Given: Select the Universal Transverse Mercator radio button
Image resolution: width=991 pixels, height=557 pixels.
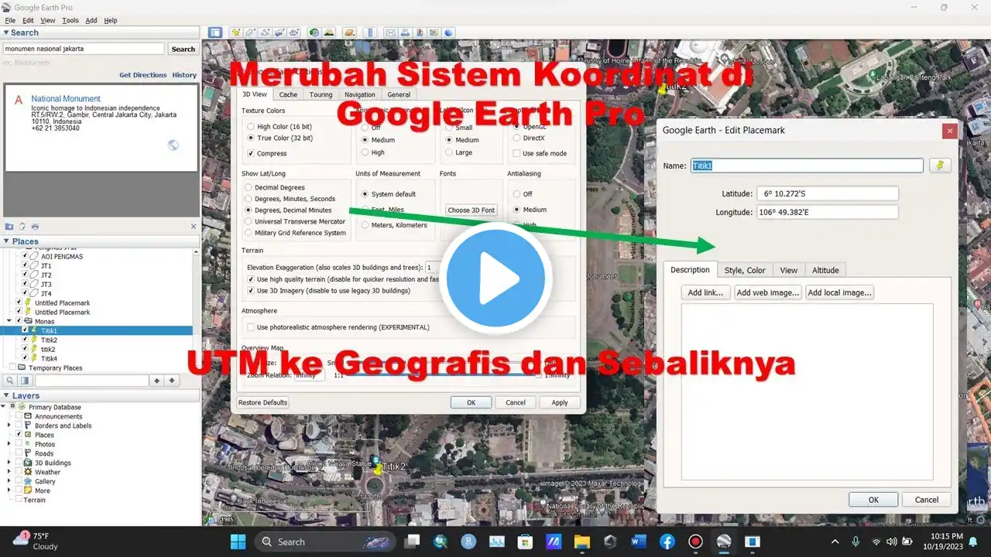Looking at the screenshot, I should point(249,221).
